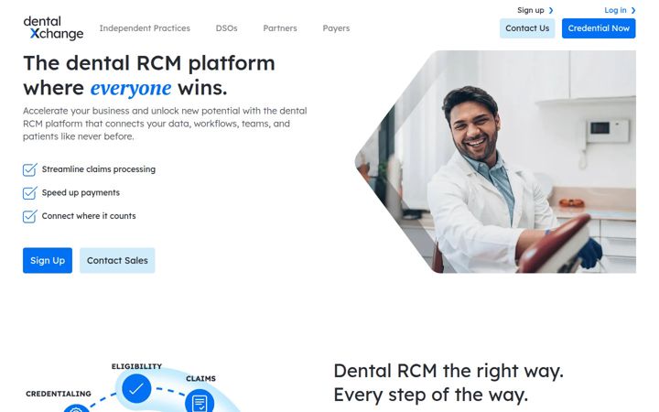Image resolution: width=659 pixels, height=412 pixels.
Task: Click the Eligibility checkmark circle icon
Action: (x=136, y=388)
